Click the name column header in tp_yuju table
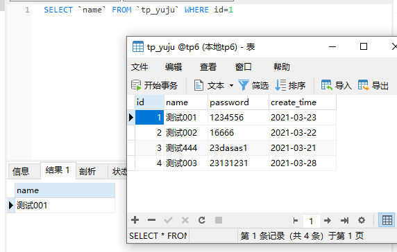The image size is (397, 252). tap(186, 102)
